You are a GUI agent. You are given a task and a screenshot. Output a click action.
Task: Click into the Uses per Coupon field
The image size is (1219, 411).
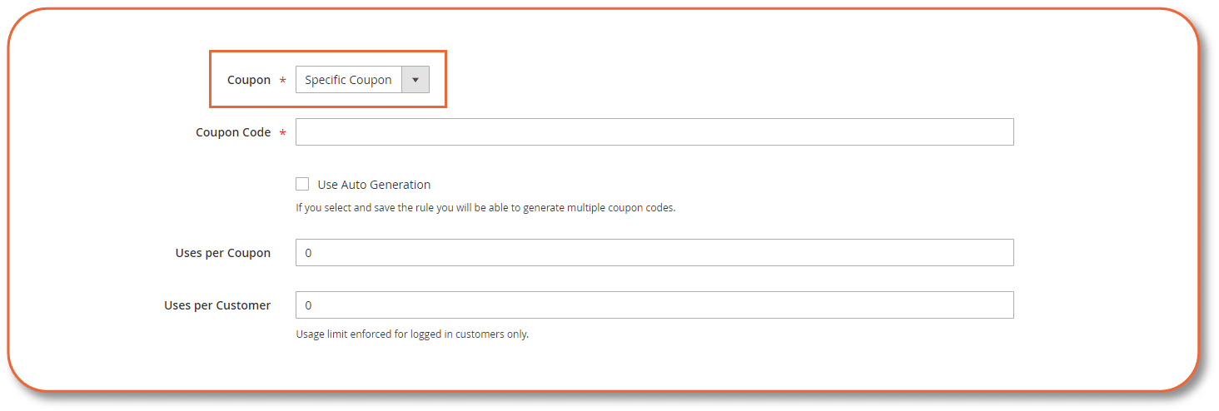(654, 253)
